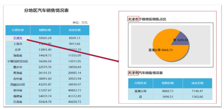Select the 吉林省 row label
The width and height of the screenshot is (224, 109).
click(x=18, y=79)
